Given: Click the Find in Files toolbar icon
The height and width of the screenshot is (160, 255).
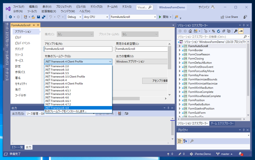Looking at the screenshot, I should tap(176, 17).
